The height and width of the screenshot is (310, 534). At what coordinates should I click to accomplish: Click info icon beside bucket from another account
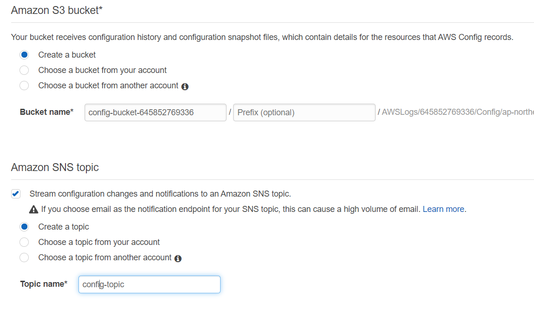pyautogui.click(x=185, y=86)
